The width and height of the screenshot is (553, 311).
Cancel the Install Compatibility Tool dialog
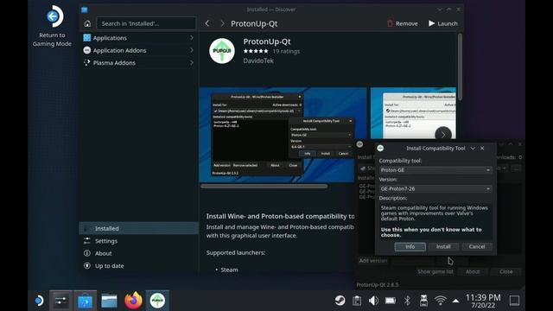(x=477, y=246)
